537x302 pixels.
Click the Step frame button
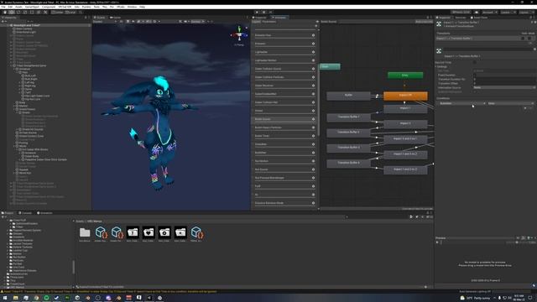[270, 12]
